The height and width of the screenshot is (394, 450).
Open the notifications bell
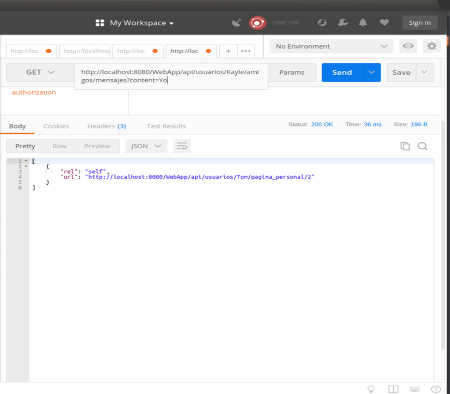click(x=363, y=23)
